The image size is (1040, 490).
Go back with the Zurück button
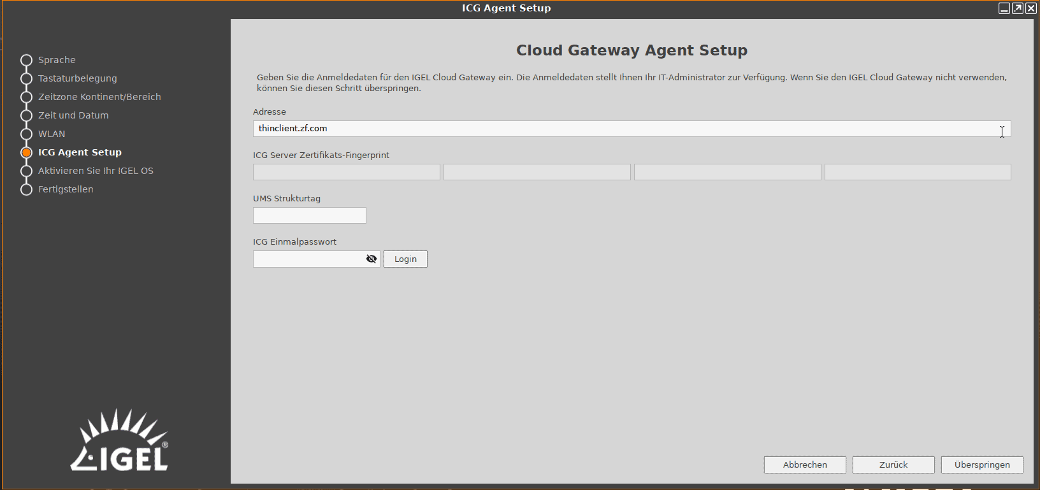893,465
